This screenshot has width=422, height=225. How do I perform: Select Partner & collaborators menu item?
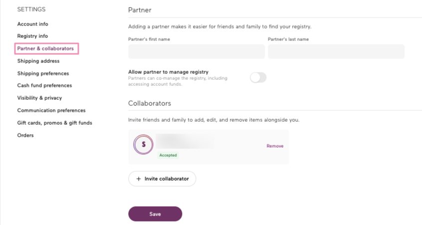(x=45, y=49)
